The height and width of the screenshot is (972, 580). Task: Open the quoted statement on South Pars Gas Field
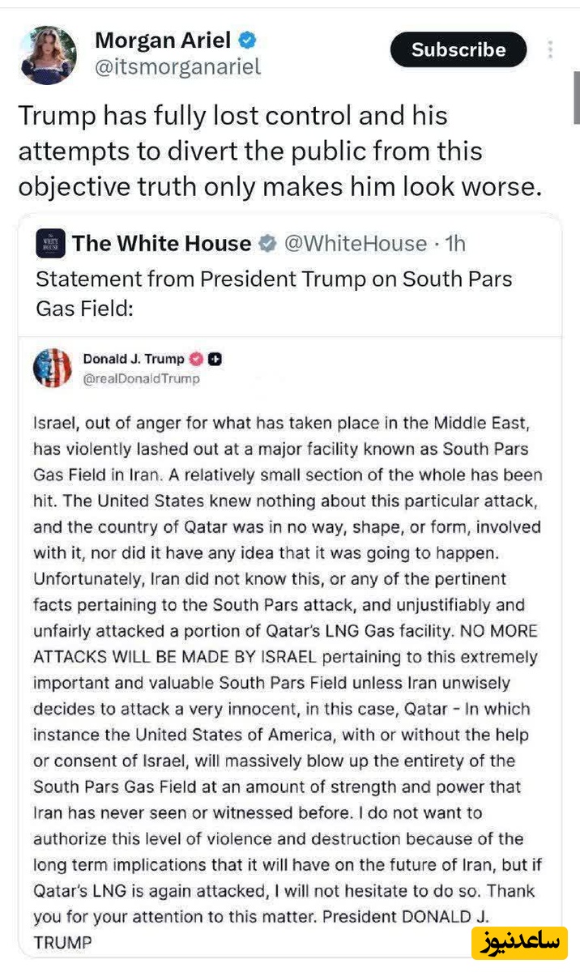(274, 293)
